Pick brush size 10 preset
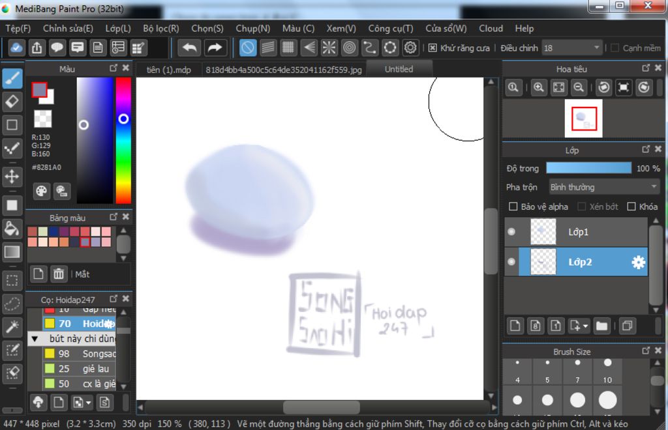The image size is (668, 430). tap(607, 371)
